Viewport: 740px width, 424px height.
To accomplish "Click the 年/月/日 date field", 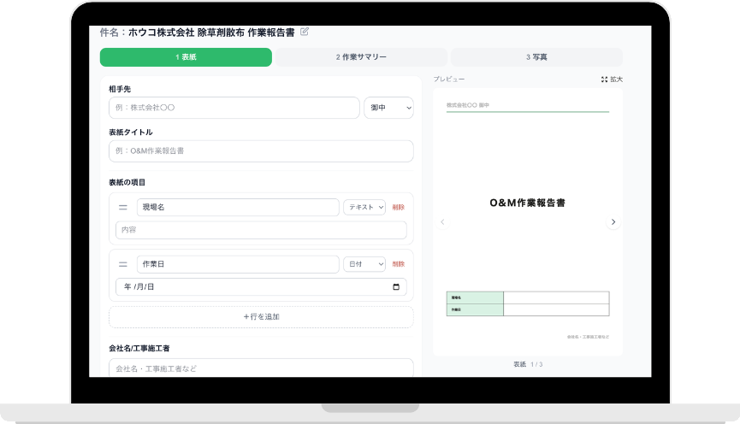I will pos(261,286).
